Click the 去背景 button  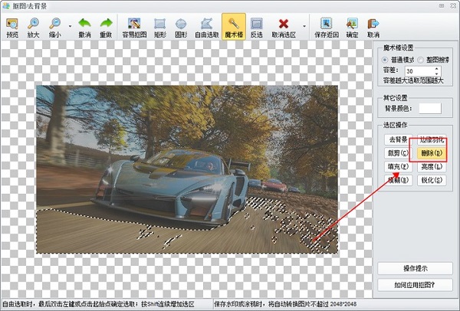point(398,139)
